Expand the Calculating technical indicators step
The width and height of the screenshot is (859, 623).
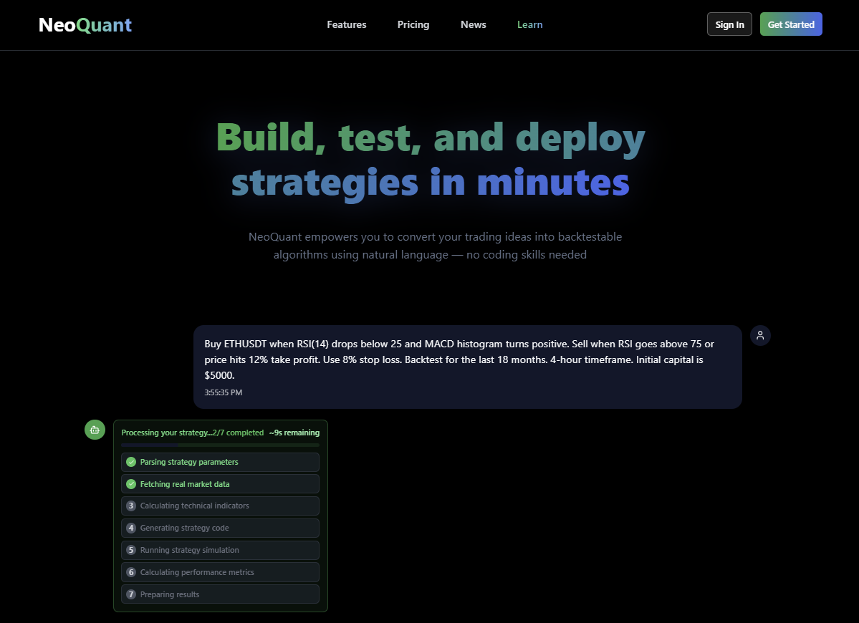pos(220,506)
